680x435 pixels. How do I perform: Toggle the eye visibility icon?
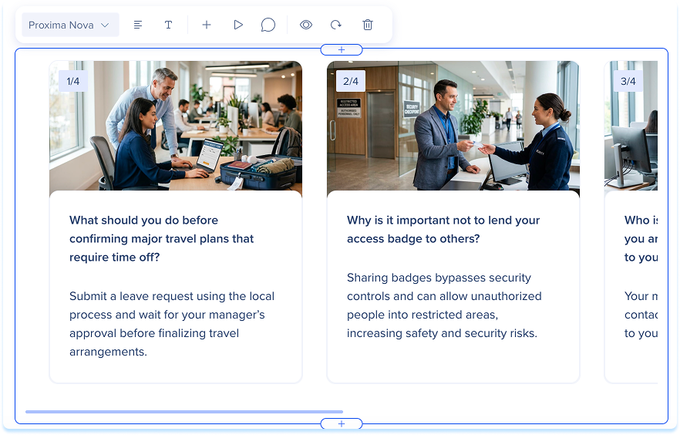[x=306, y=25]
